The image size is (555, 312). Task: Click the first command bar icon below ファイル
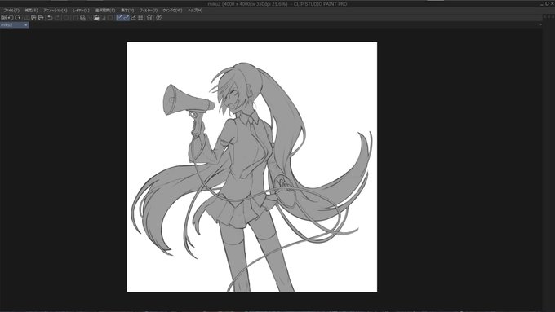[x=3, y=17]
